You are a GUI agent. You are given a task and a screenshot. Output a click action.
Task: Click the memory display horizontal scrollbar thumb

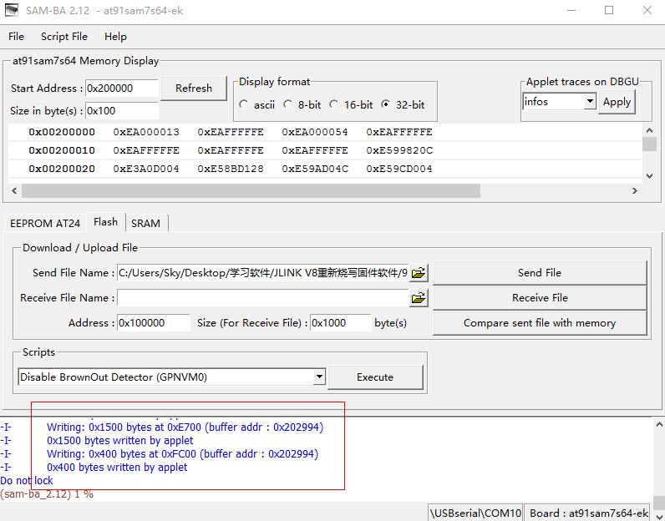251,190
